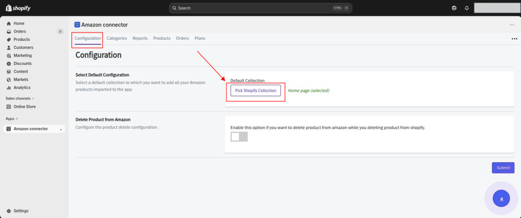Click 'Delete Product from Amazon' heading
The width and height of the screenshot is (521, 218).
click(x=103, y=119)
